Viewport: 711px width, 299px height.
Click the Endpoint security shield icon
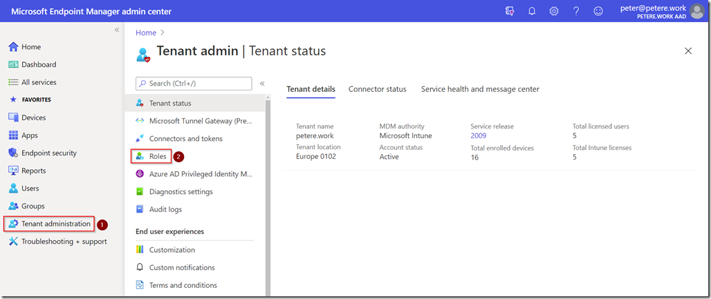point(13,153)
